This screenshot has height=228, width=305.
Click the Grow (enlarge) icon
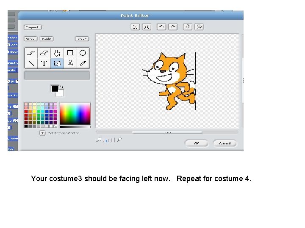pyautogui.click(x=136, y=27)
